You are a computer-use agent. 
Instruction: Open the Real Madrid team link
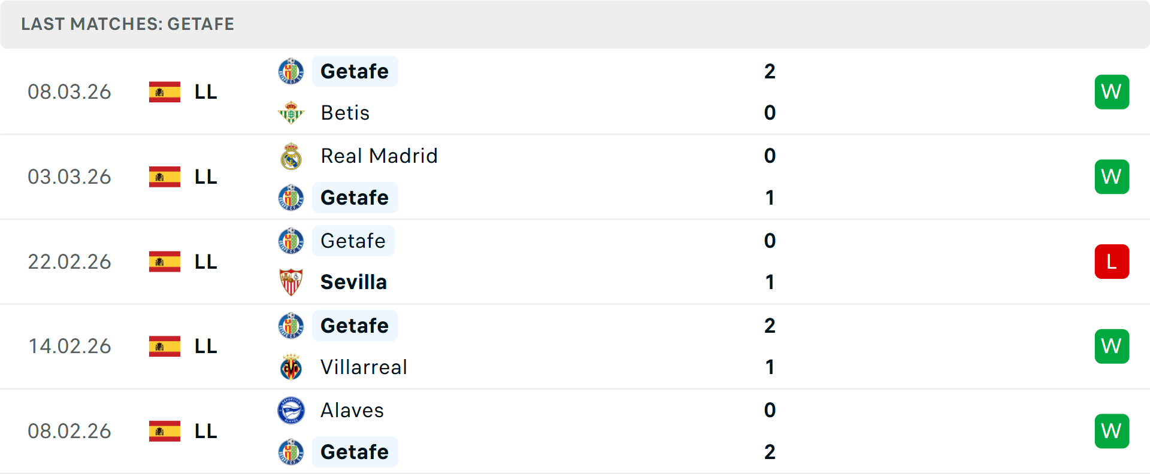coord(379,156)
